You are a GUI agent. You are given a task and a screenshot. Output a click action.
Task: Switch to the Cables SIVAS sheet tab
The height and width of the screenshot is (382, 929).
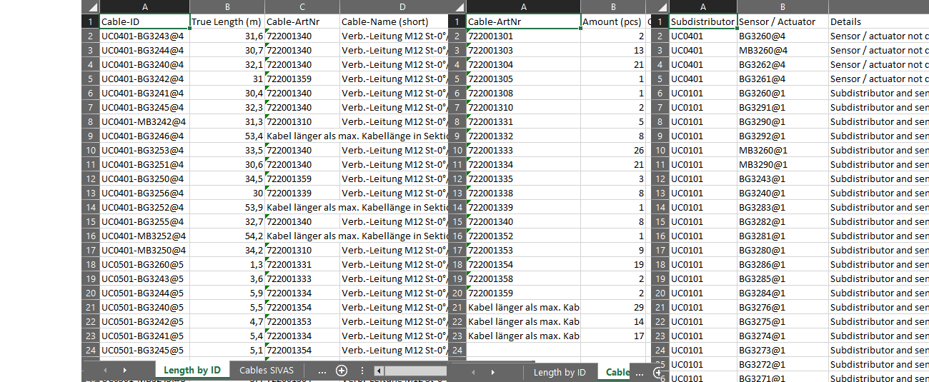point(267,371)
